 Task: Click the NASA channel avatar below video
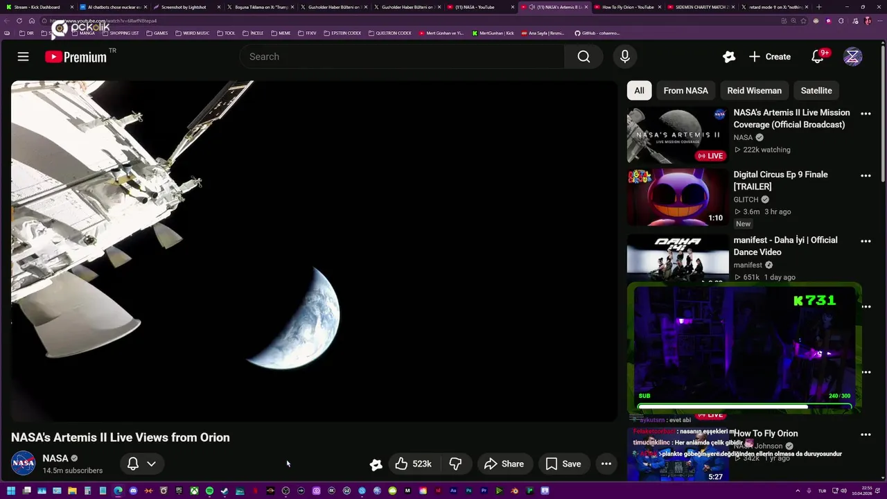click(x=23, y=464)
